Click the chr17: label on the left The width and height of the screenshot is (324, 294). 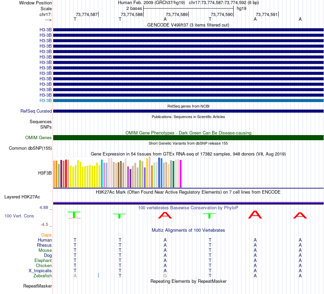coord(45,14)
